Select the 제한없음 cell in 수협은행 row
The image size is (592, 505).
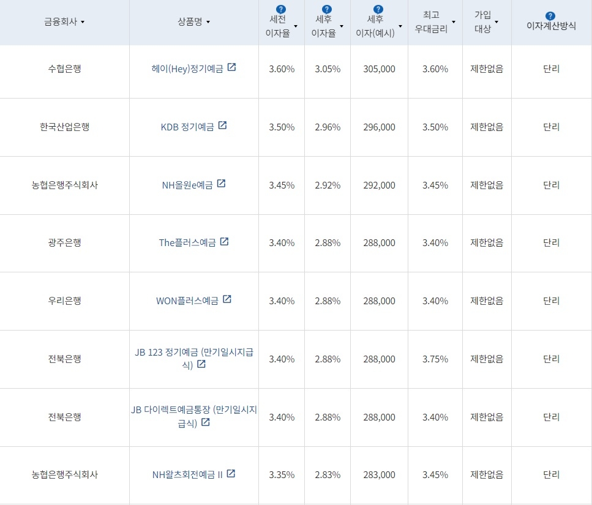click(487, 69)
